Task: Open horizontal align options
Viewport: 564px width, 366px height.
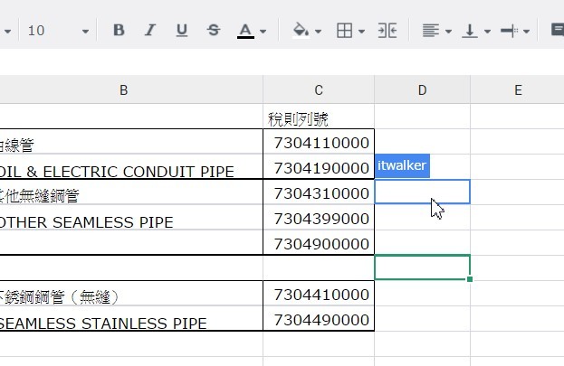Action: point(431,31)
